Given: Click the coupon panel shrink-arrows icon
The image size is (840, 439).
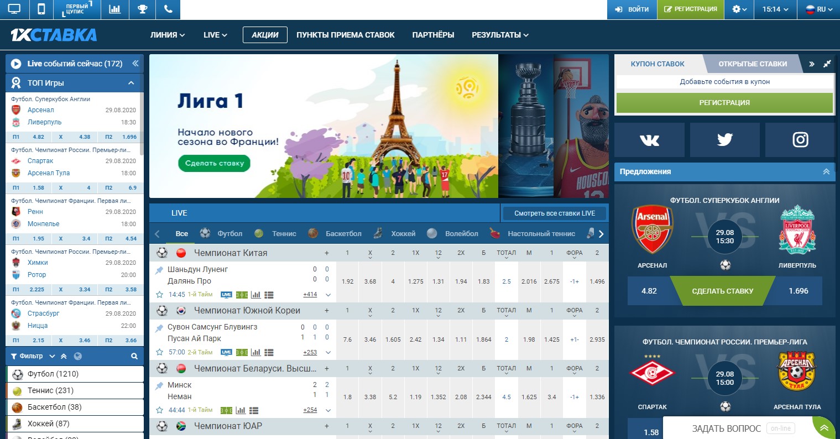Looking at the screenshot, I should point(827,64).
